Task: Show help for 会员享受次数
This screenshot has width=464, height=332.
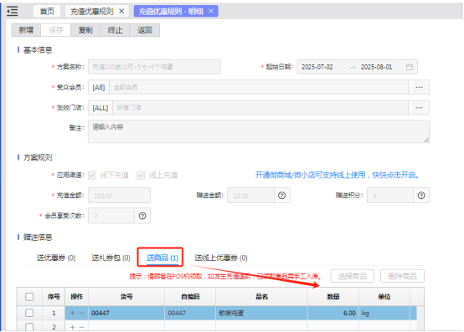Action: 142,216
